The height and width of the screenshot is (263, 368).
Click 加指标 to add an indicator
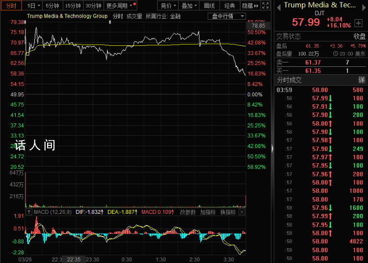pos(208,212)
